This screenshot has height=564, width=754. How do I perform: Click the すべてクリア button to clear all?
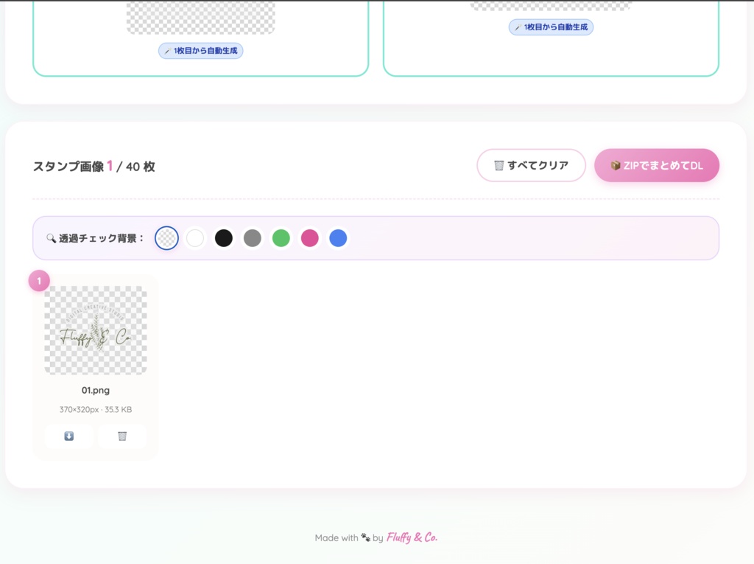(x=531, y=165)
